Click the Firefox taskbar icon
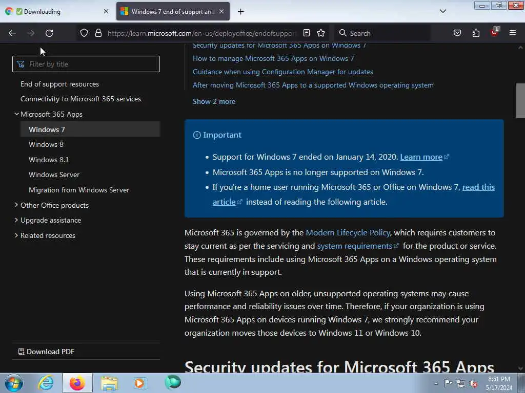The height and width of the screenshot is (393, 525). [x=77, y=383]
